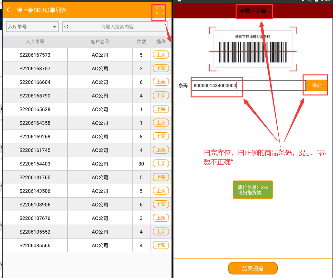Click the barcode scan preview image
Viewport: 333px width, 278px height.
point(253,49)
